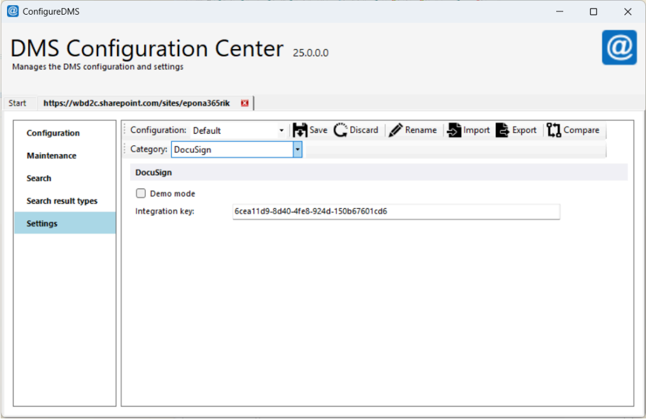Viewport: 646px width, 419px height.
Task: Close the epona365rik site tab with red X
Action: (245, 103)
